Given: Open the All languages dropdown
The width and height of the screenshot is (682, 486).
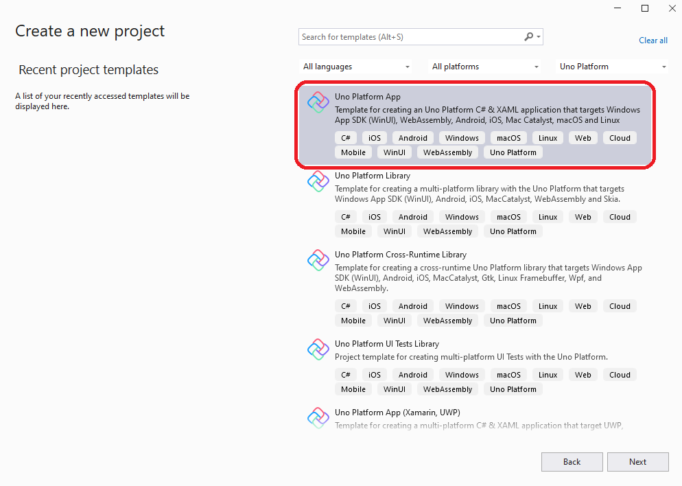Looking at the screenshot, I should point(356,67).
